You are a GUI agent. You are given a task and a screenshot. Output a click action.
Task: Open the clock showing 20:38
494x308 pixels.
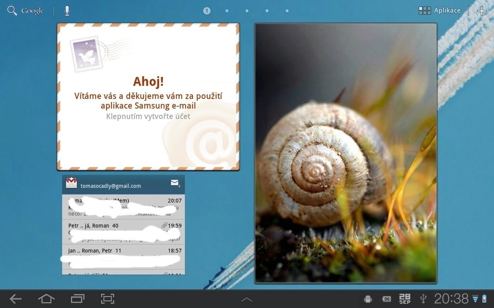(452, 299)
